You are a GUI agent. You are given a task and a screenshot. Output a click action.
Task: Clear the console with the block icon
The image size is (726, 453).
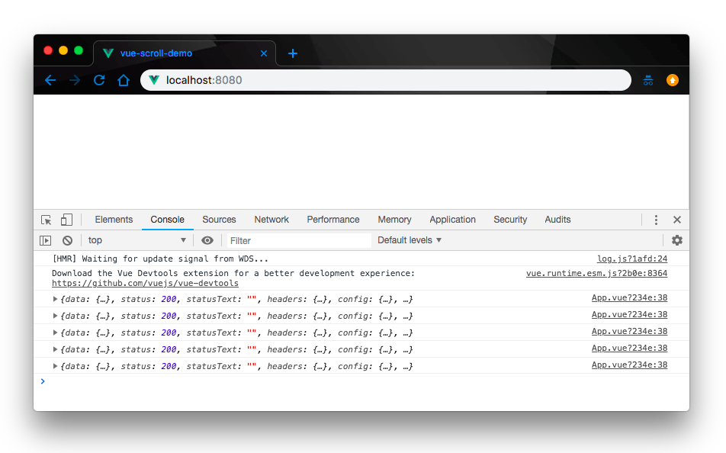(67, 240)
